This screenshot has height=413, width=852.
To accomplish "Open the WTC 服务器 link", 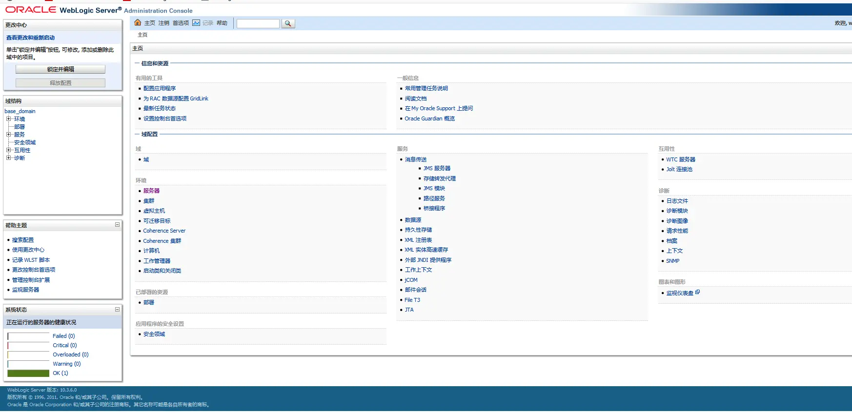I will [681, 159].
